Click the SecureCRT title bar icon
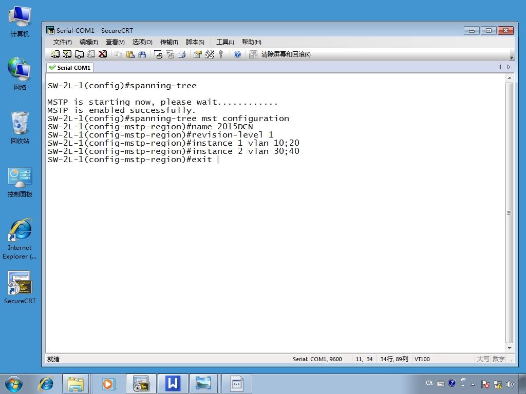Screen dimensions: 526x394 point(50,30)
